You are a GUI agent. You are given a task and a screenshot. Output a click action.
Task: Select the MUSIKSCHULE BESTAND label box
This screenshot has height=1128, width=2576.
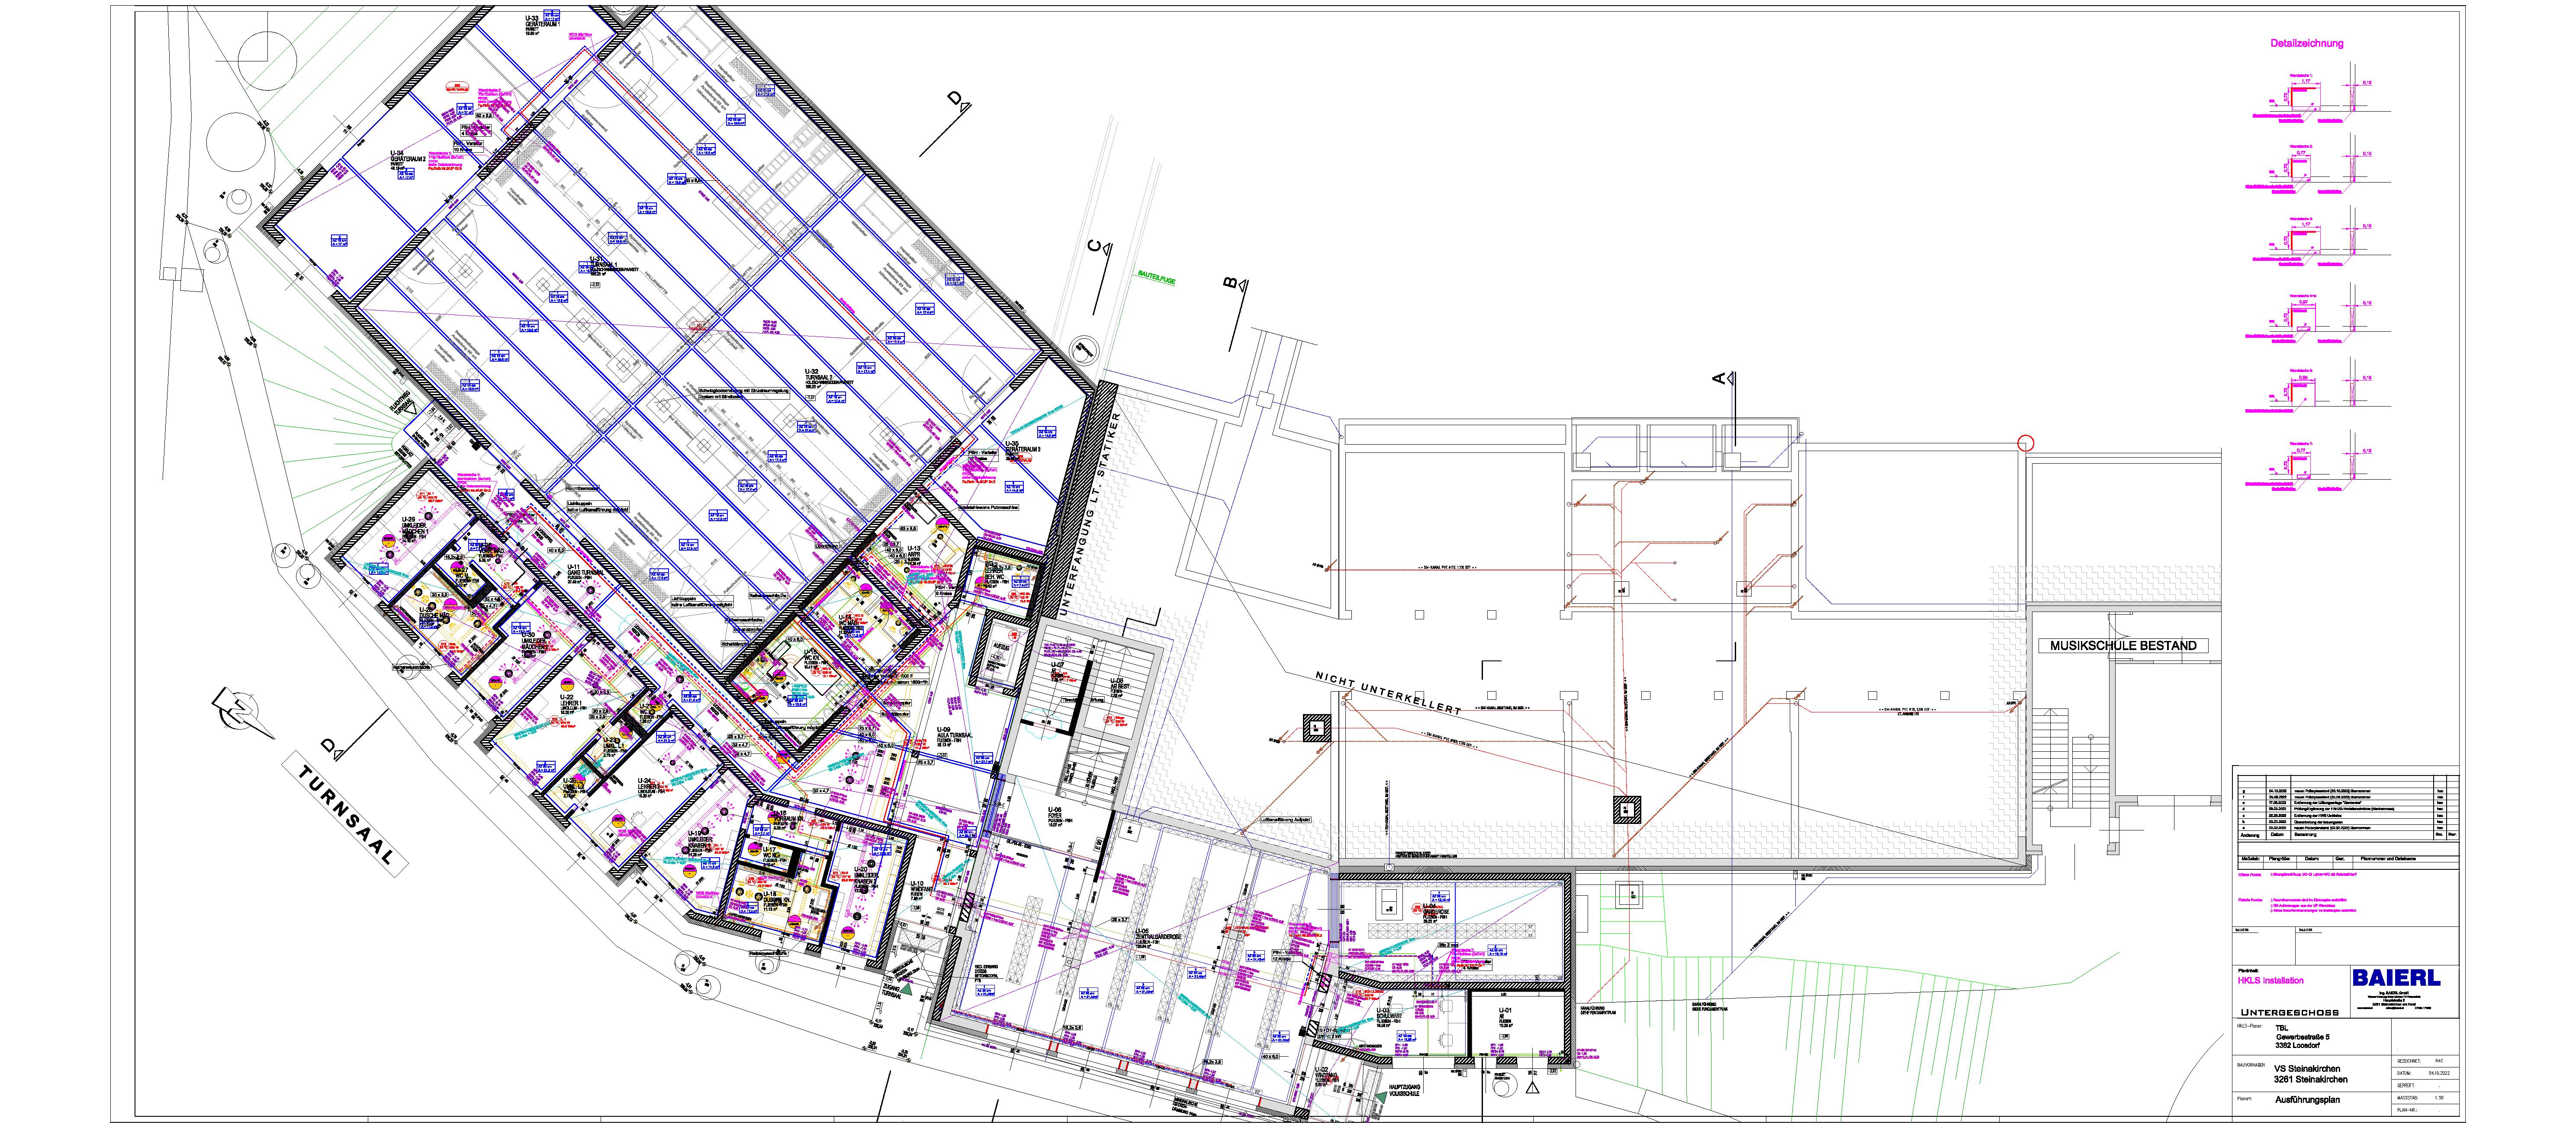tap(2123, 645)
